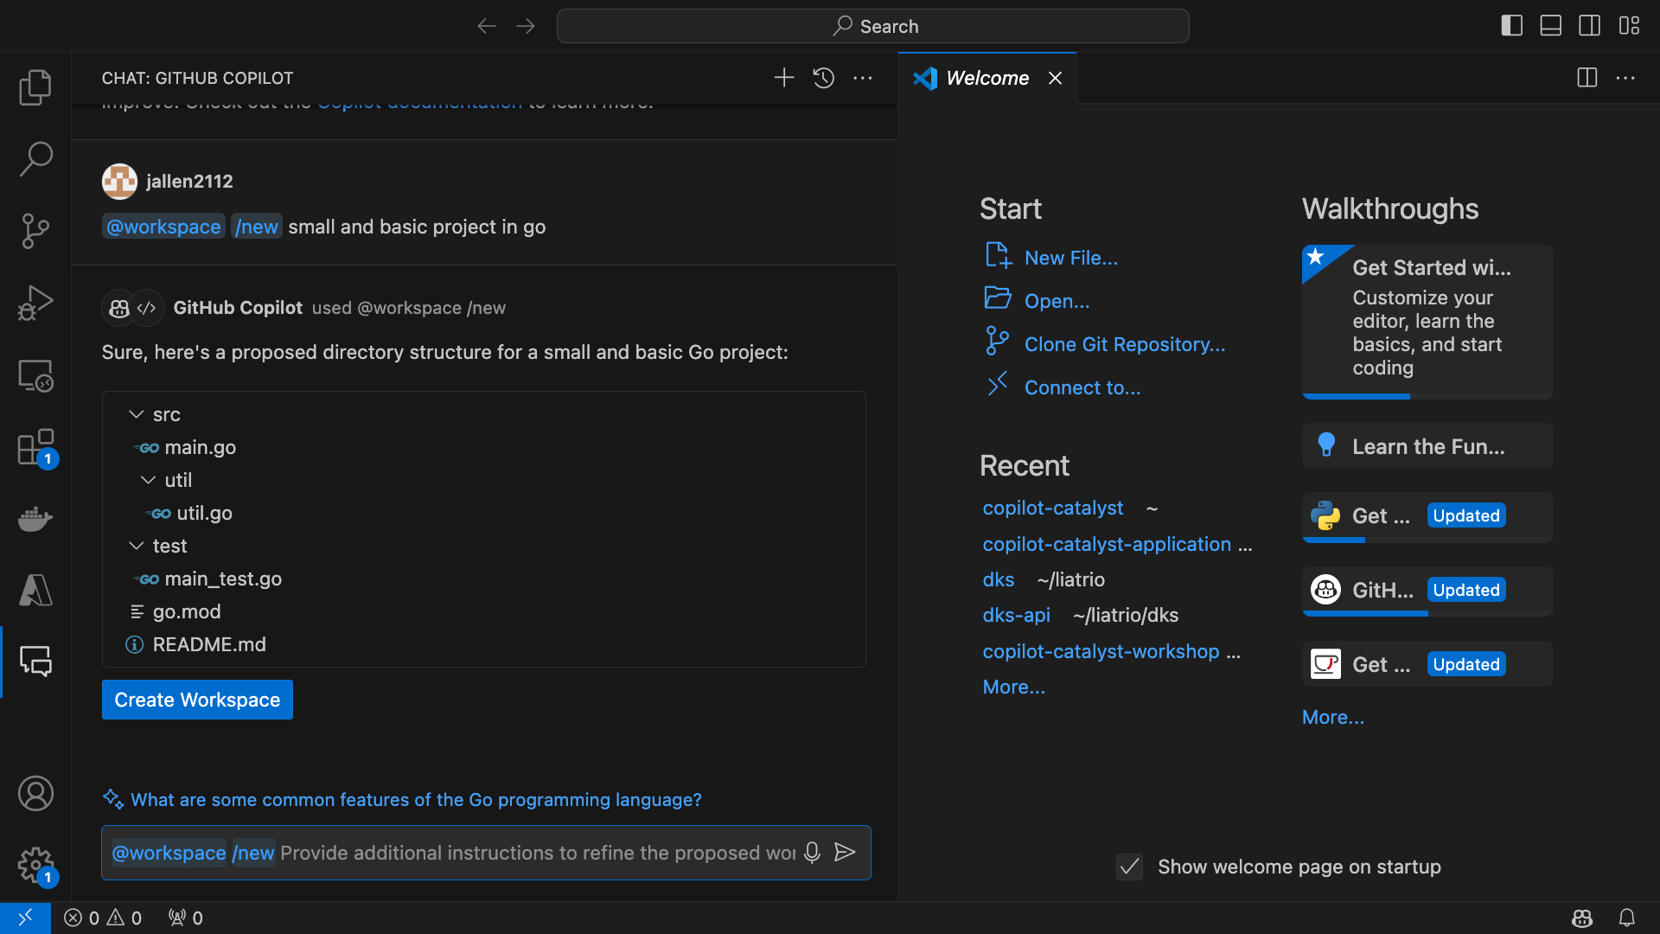Click the Open... link

[x=1057, y=301]
